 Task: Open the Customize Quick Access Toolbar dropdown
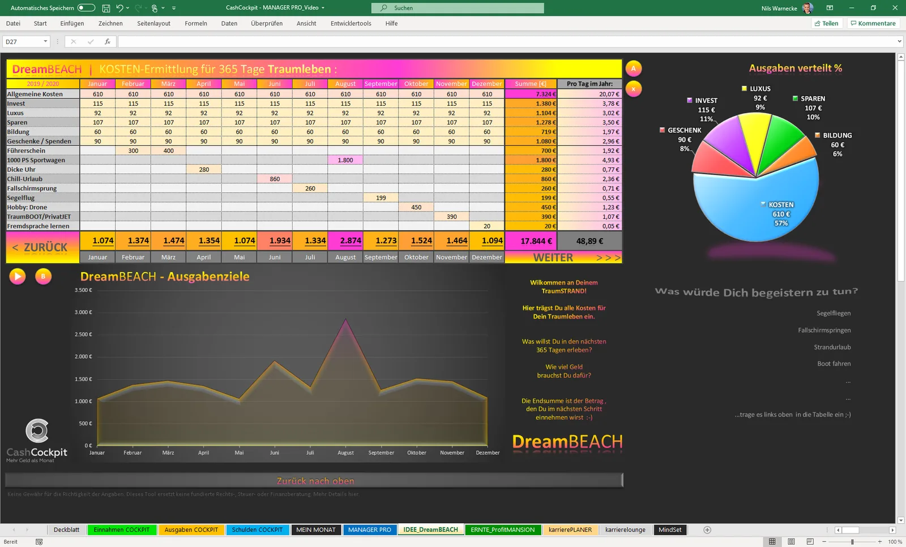[174, 8]
